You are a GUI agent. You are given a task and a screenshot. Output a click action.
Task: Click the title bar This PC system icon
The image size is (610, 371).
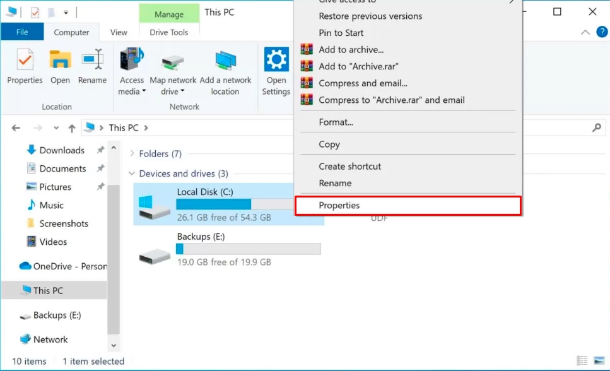click(11, 12)
